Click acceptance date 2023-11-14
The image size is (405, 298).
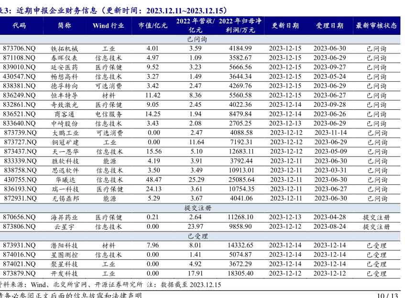coord(331,133)
